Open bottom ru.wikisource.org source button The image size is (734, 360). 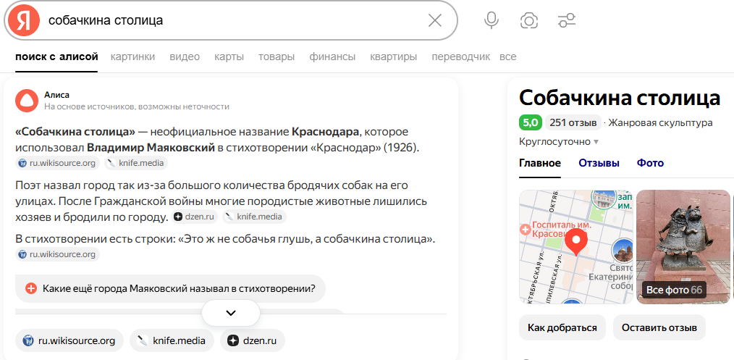[x=69, y=341]
